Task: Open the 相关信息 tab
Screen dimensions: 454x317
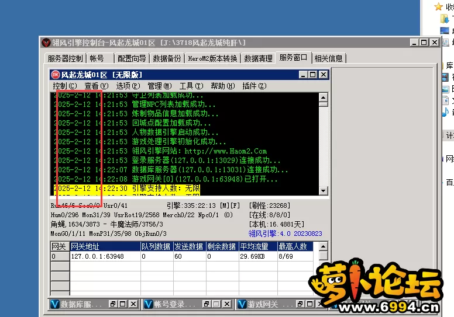Action: (x=328, y=58)
